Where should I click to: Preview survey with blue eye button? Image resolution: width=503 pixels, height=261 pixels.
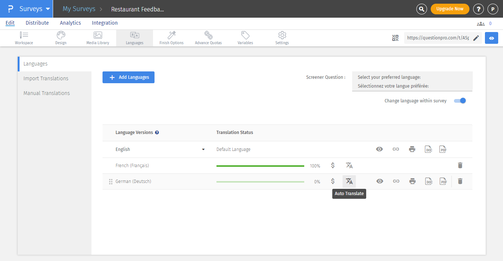(x=492, y=38)
